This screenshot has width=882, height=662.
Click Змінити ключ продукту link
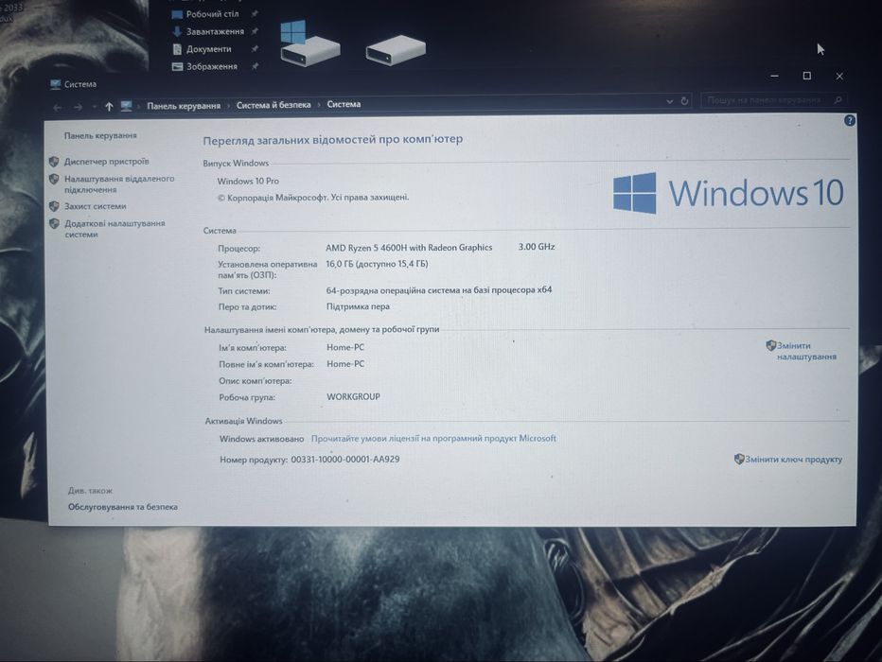coord(794,459)
